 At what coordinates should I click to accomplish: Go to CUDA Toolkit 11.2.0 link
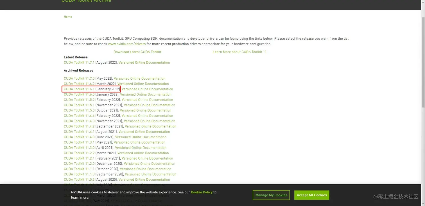tap(79, 164)
